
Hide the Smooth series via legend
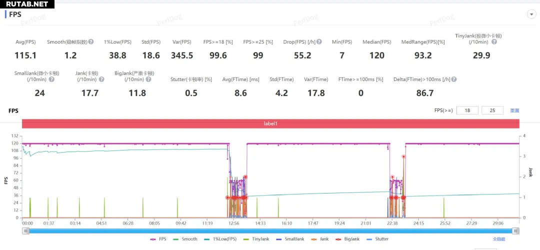[x=185, y=239]
